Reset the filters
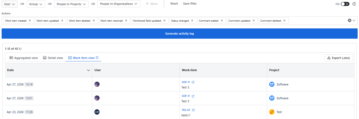The image size is (359, 119). coord(174,4)
